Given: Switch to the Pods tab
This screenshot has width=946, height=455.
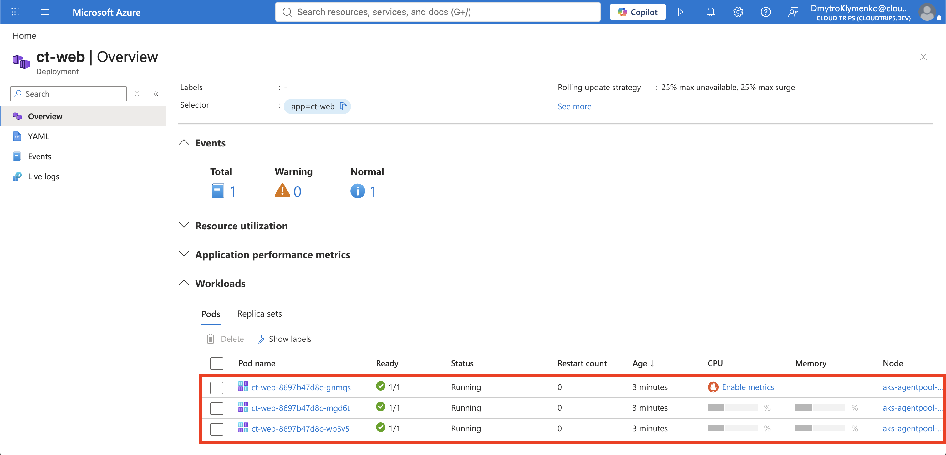Looking at the screenshot, I should (211, 314).
